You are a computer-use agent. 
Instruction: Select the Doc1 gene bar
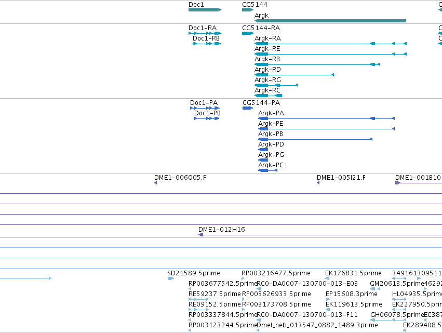coord(205,10)
